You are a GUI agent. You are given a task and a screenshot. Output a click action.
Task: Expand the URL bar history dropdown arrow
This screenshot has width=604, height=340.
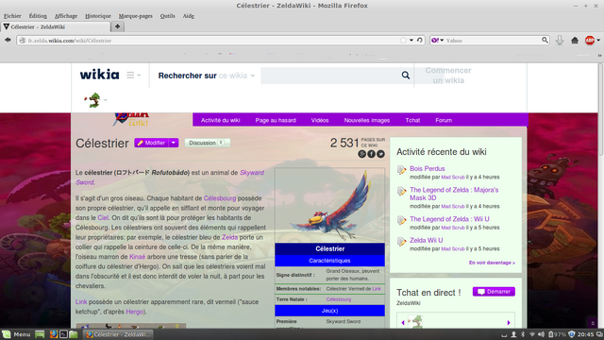pyautogui.click(x=411, y=40)
